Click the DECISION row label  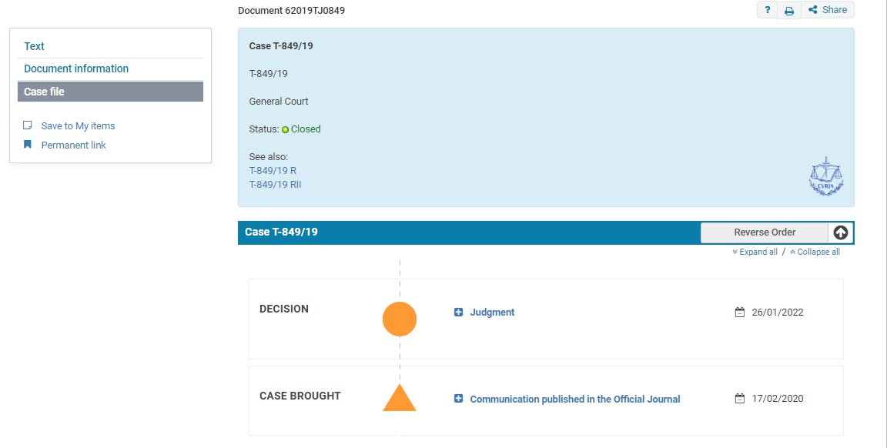pyautogui.click(x=284, y=309)
